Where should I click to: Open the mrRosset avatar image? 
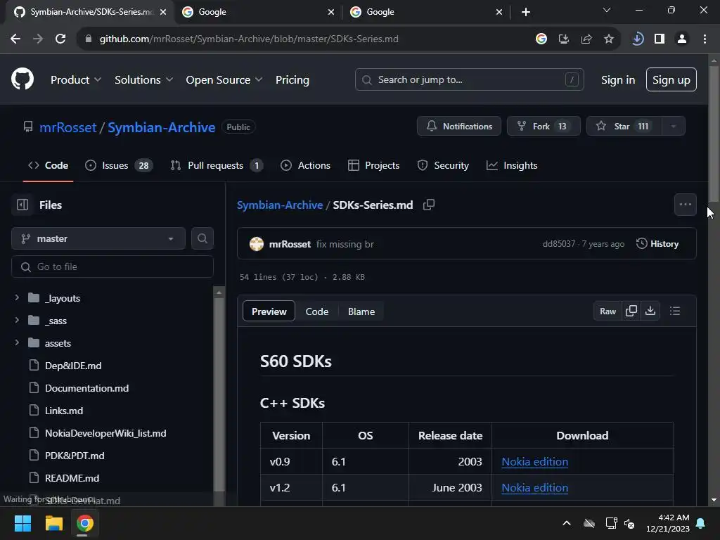[x=256, y=244]
